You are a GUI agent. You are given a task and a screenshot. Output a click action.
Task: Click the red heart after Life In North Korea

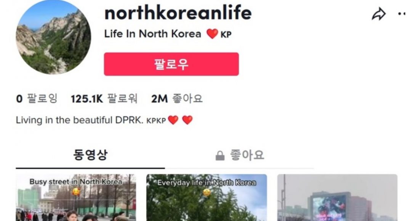pyautogui.click(x=212, y=34)
